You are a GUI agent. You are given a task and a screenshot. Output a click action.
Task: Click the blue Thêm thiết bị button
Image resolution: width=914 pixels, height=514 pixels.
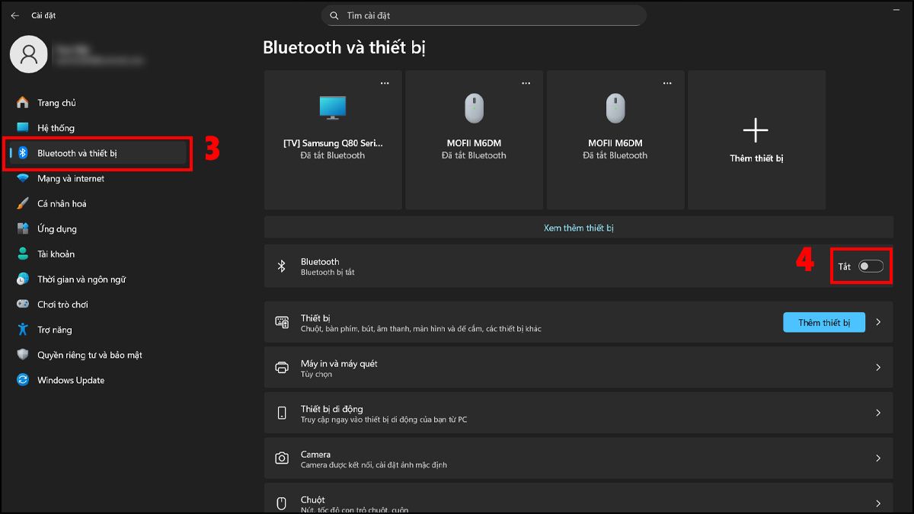point(825,322)
